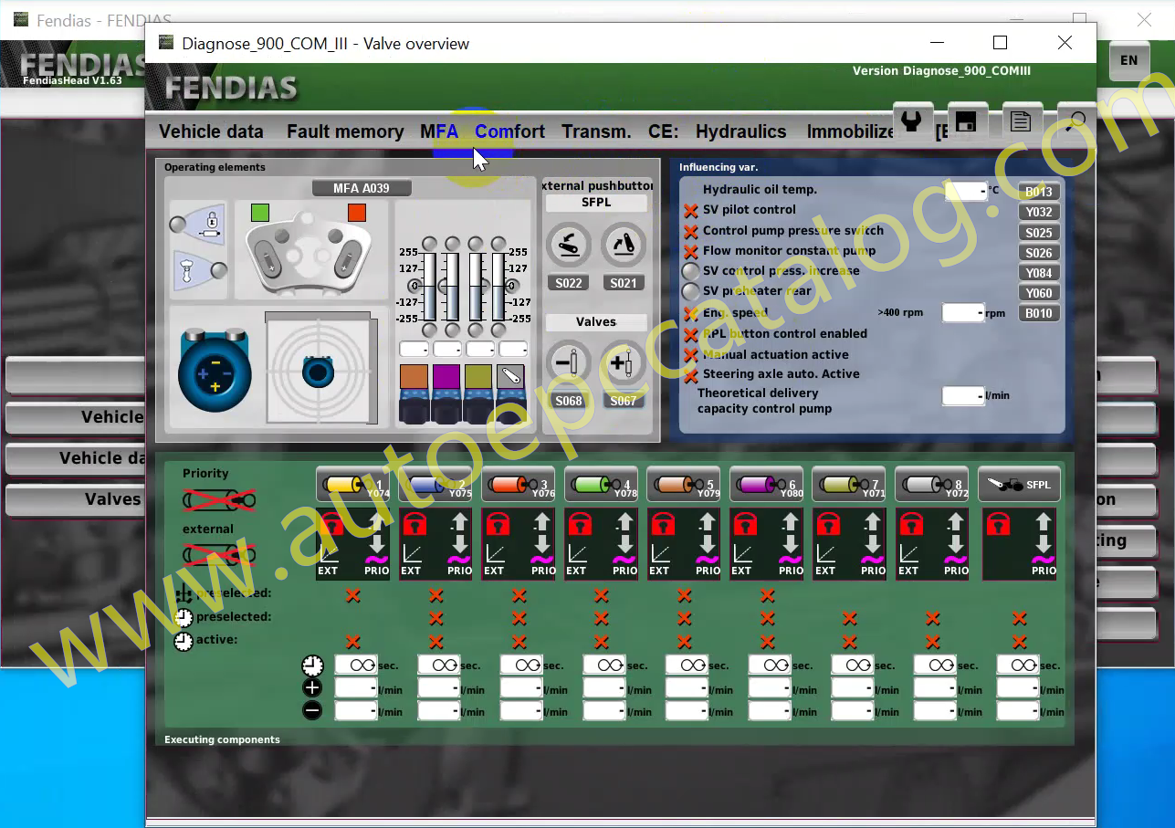Toggle the lock indicator beside padlock icon
1175x828 pixels.
click(177, 224)
